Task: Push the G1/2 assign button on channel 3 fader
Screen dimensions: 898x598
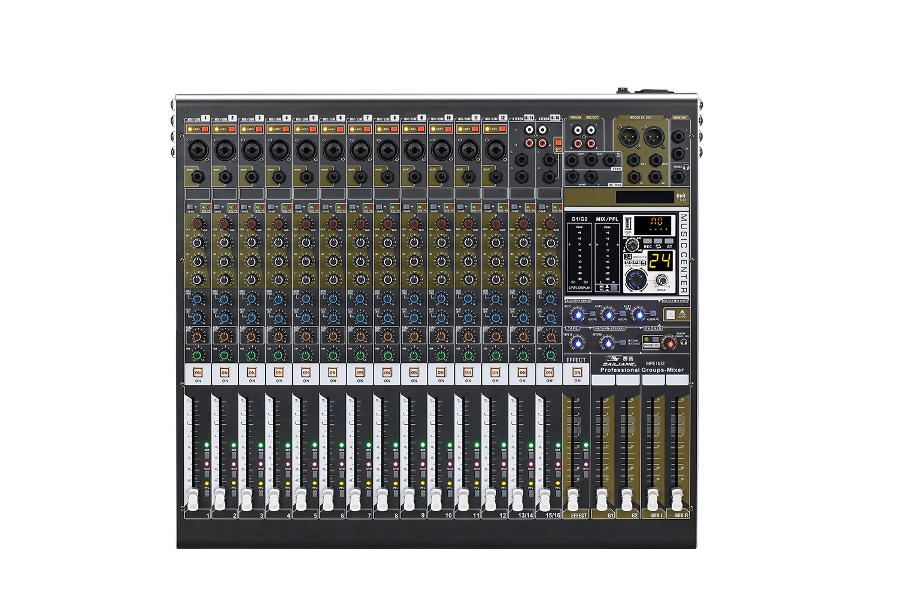Action: [x=261, y=474]
